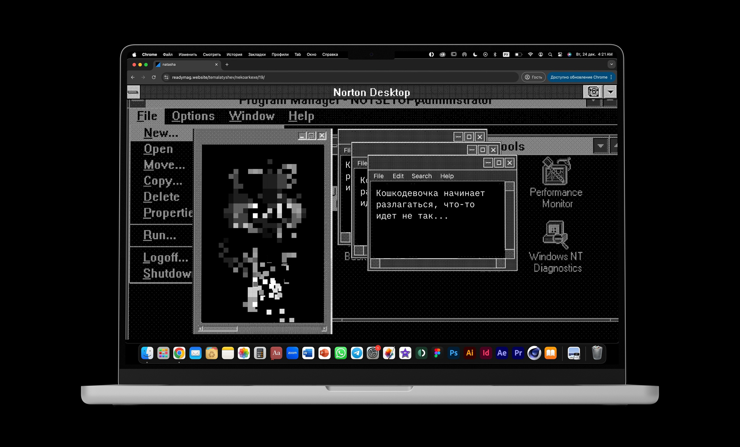The width and height of the screenshot is (740, 447).
Task: Open After Effects in the dock
Action: coord(502,353)
